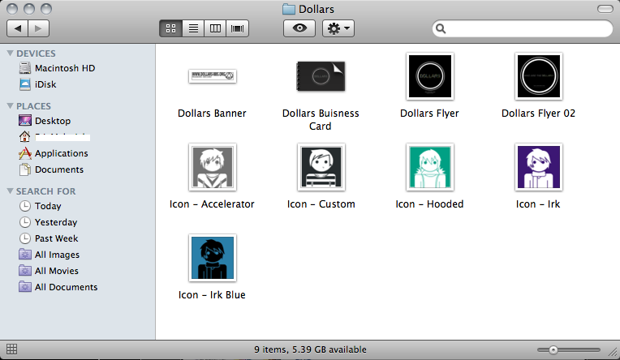620x360 pixels.
Task: Open Desktop in the sidebar
Action: coord(45,121)
